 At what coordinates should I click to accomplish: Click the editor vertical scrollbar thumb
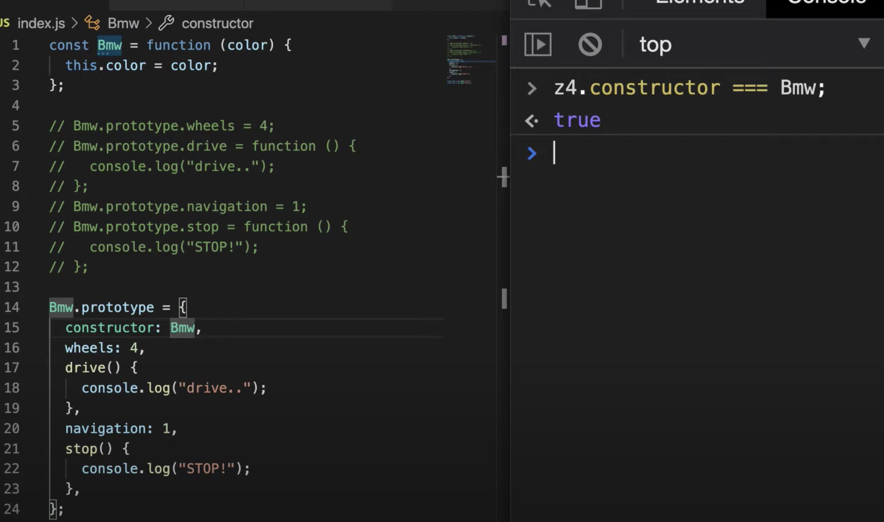[x=504, y=299]
